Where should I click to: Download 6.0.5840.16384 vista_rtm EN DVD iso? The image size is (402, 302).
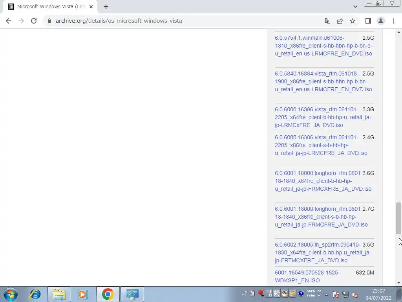tap(323, 81)
